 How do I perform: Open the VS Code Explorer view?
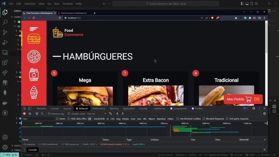5,12
